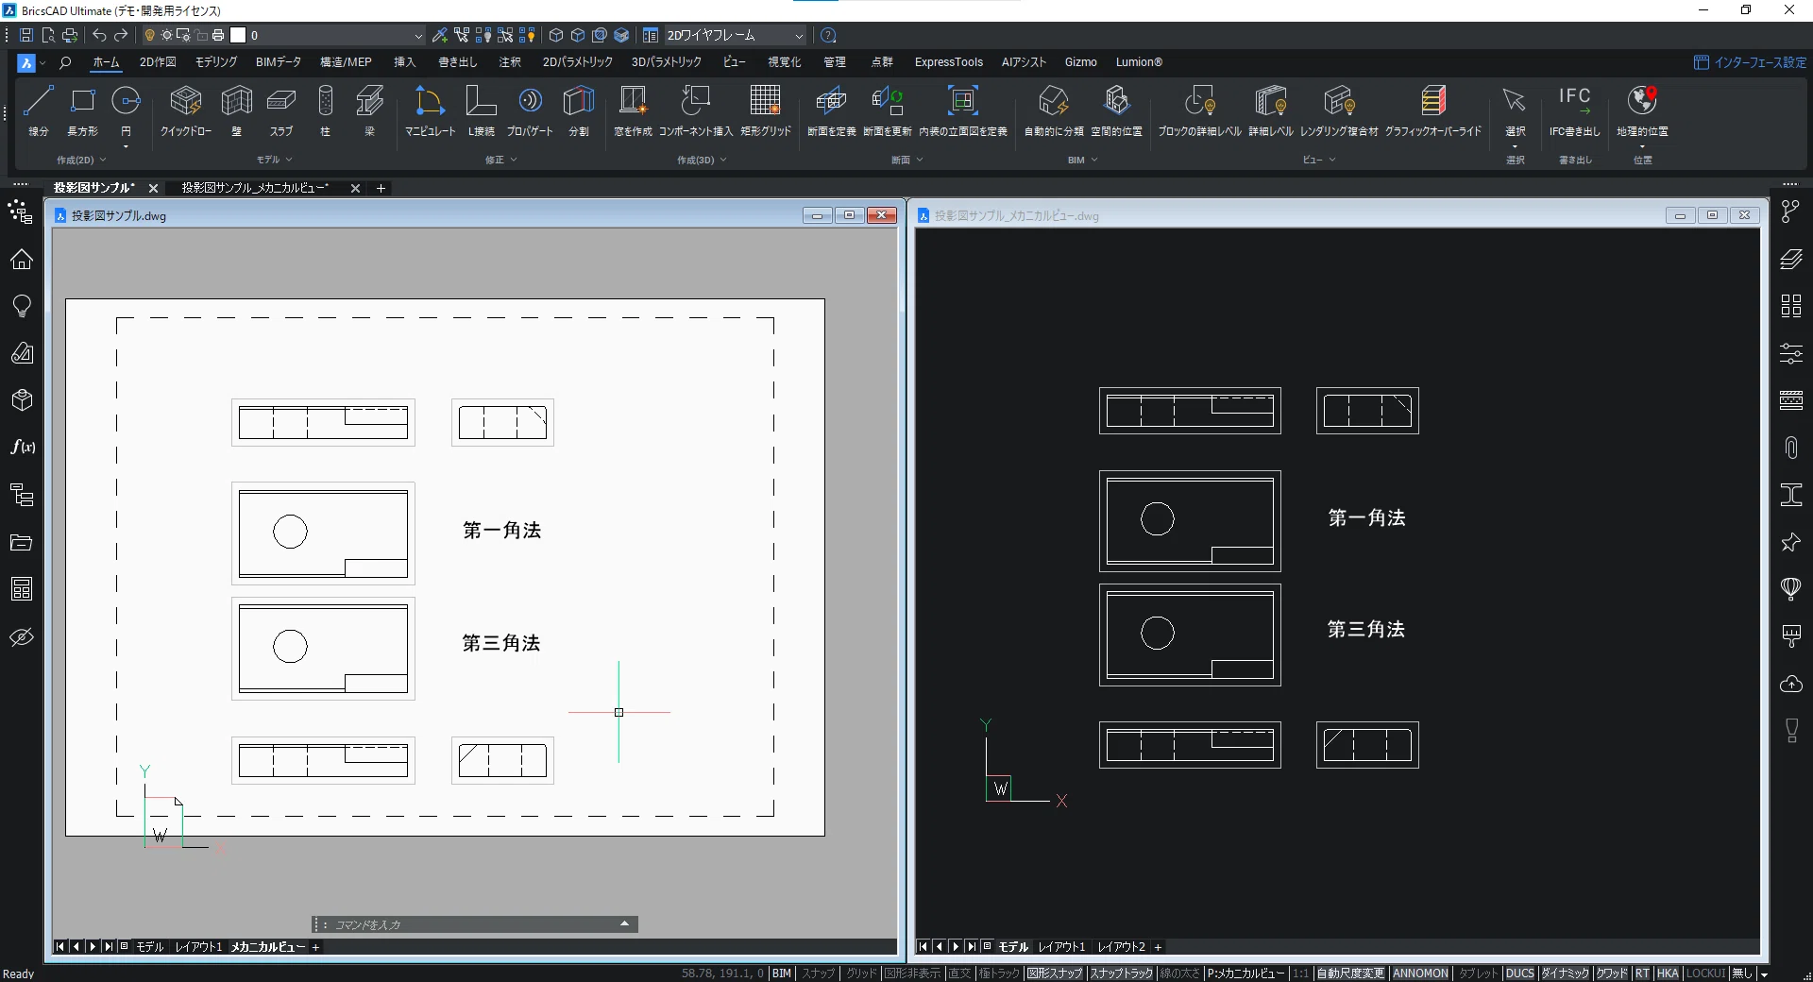Click the white layer color swatch

[x=238, y=35]
